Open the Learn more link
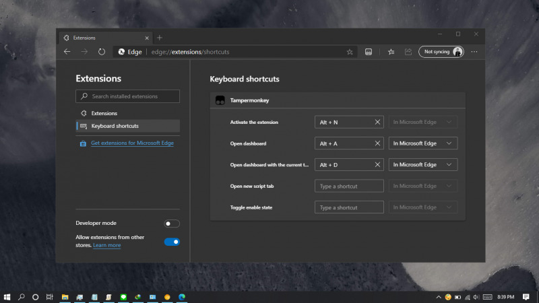The height and width of the screenshot is (303, 539). click(107, 245)
